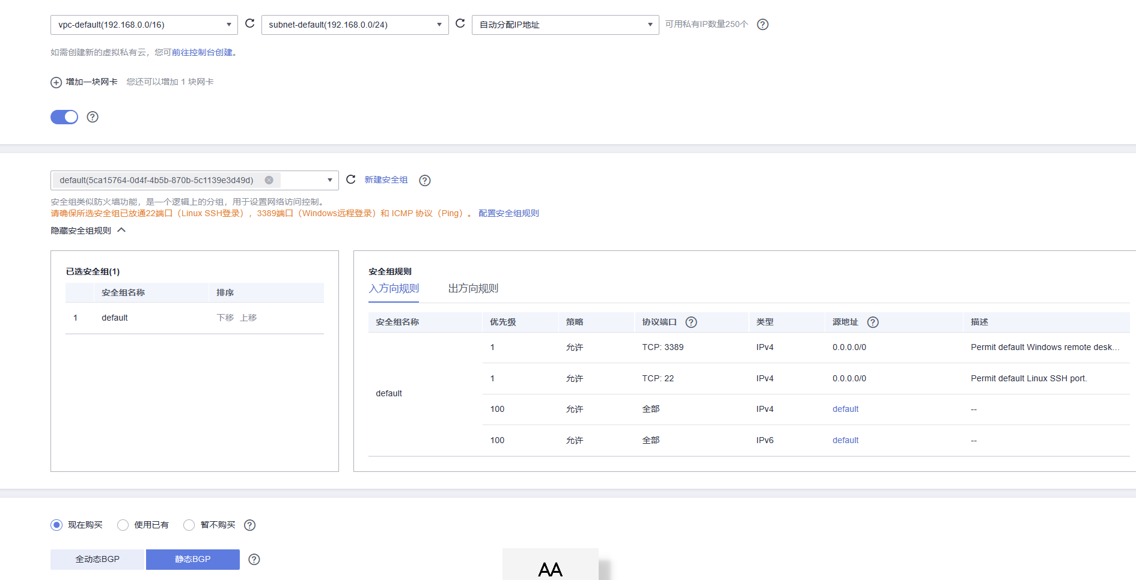Refresh the security group list

[351, 180]
